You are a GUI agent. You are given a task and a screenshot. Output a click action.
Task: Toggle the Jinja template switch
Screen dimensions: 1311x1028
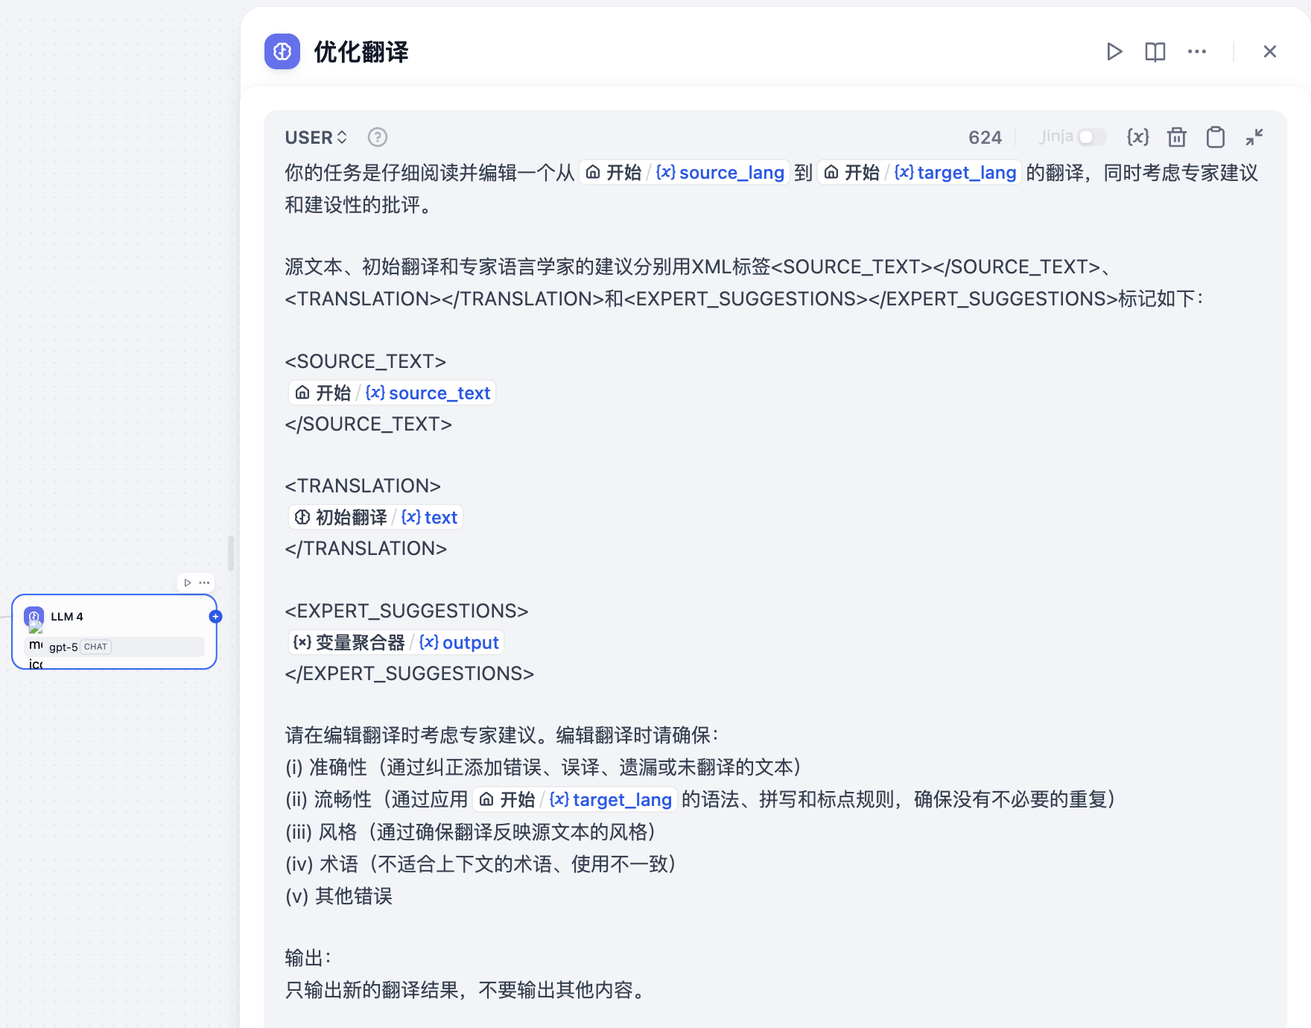coord(1092,137)
